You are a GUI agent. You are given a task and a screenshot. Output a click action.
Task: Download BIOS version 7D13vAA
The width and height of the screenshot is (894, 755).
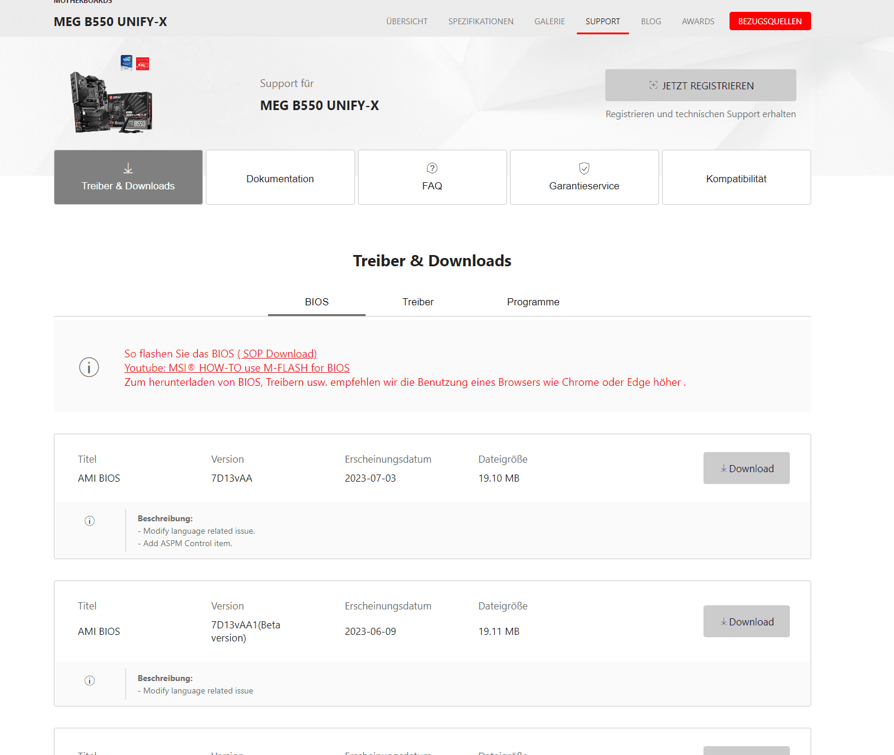tap(747, 468)
